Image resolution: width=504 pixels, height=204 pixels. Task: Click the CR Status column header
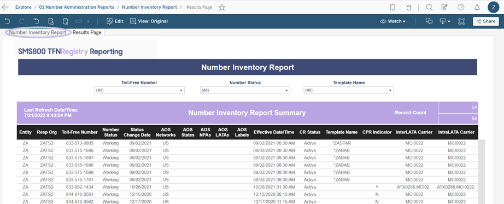click(310, 132)
